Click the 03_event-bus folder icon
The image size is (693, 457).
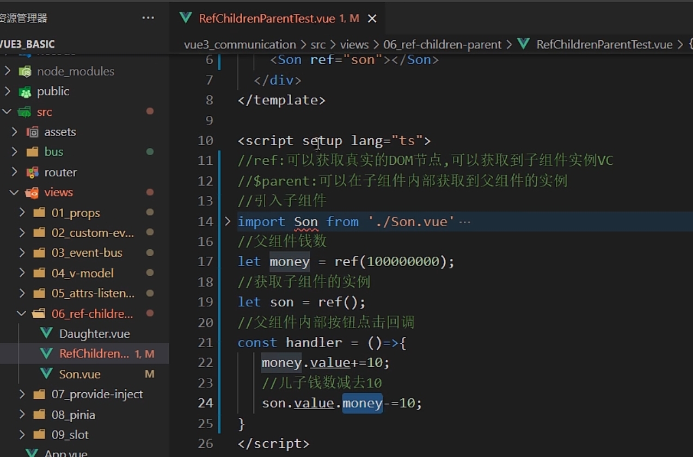[x=39, y=253]
